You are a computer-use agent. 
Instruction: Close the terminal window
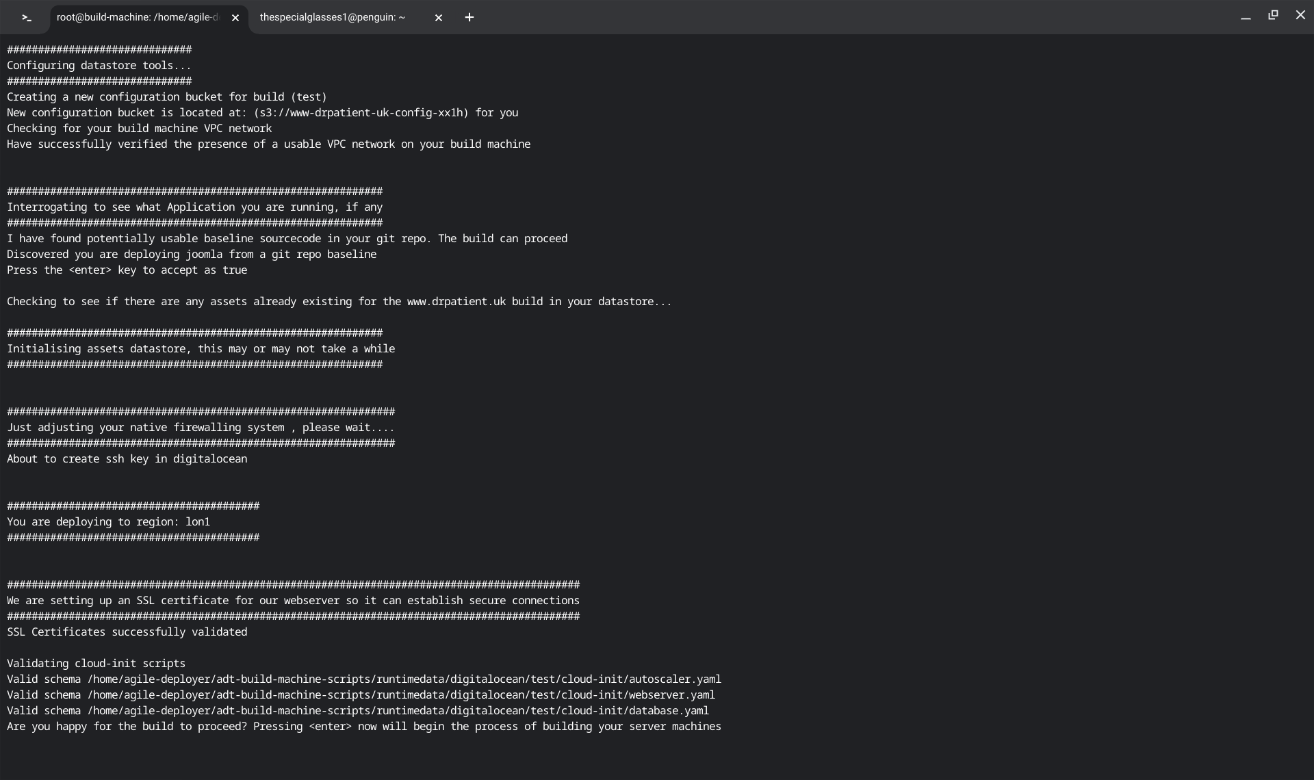[x=1300, y=15]
